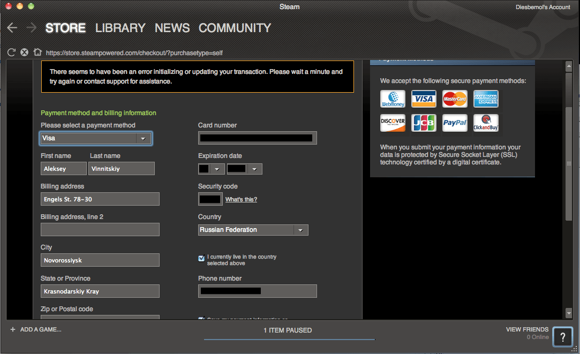Viewport: 580px width, 354px height.
Task: Click the plus icon beside Add a Game
Action: (12, 329)
